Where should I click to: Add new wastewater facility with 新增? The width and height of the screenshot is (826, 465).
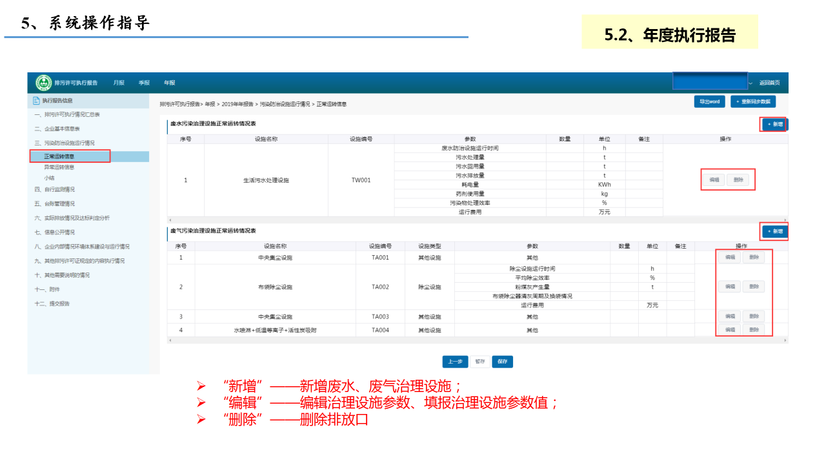(774, 124)
